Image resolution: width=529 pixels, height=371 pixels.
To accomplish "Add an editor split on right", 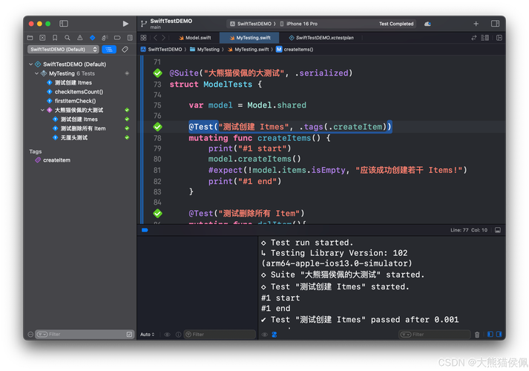I will (x=499, y=38).
